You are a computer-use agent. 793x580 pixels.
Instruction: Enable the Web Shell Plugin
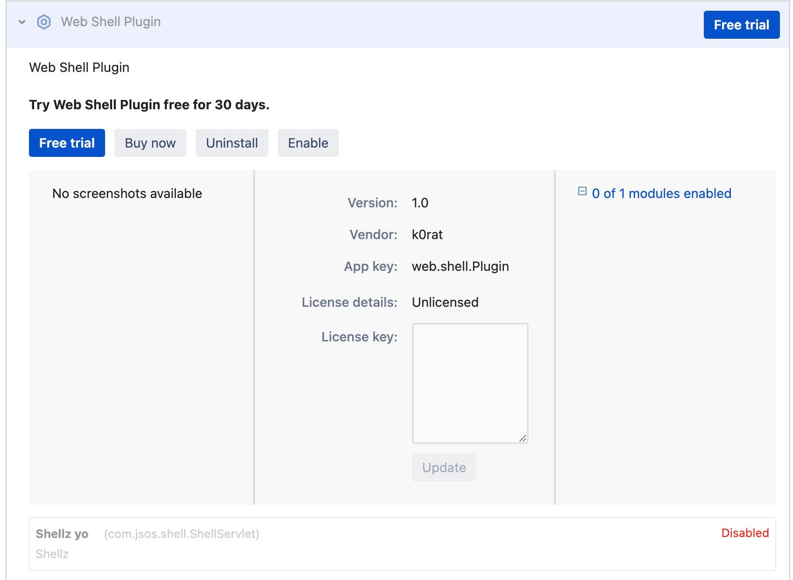coord(308,143)
